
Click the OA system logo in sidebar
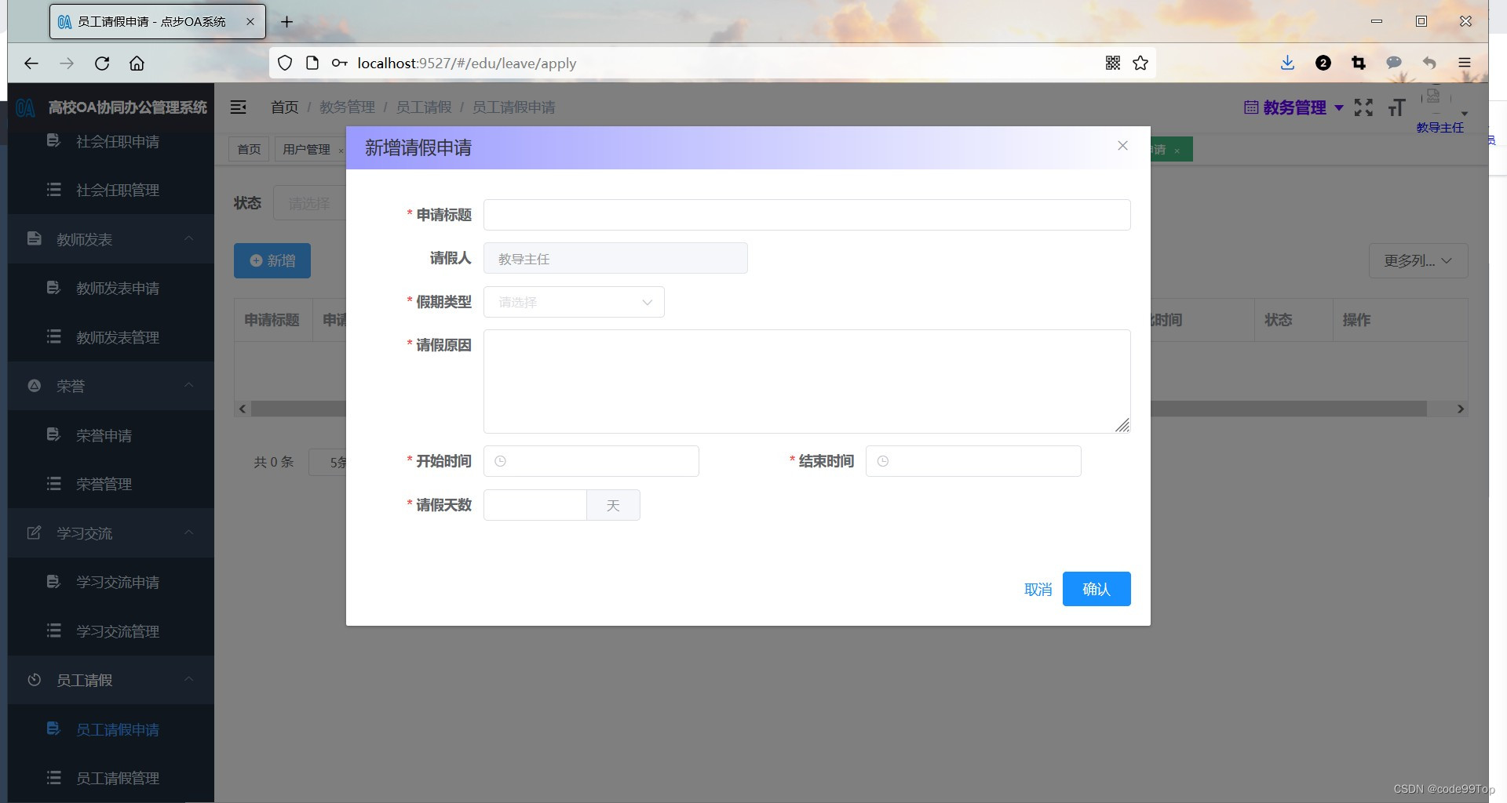click(24, 107)
